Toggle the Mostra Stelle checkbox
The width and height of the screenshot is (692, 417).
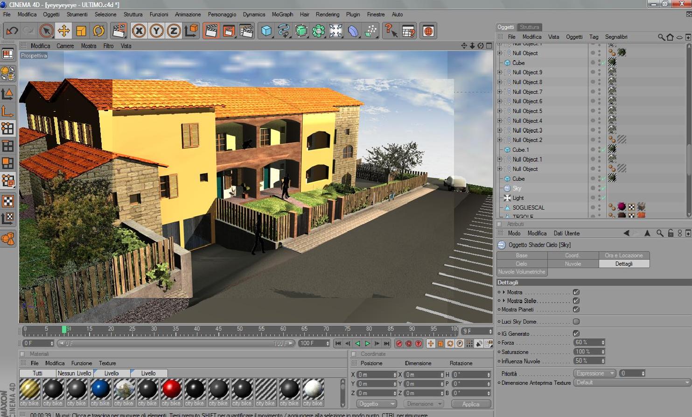(576, 301)
